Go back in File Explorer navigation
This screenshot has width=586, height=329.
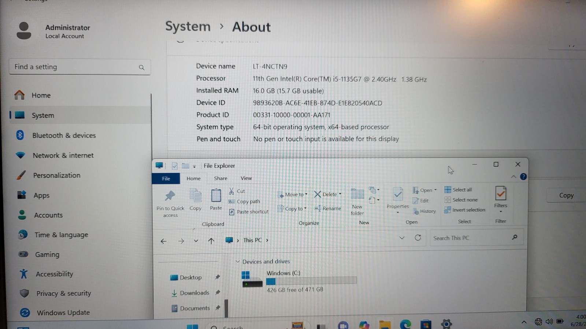[x=164, y=241]
